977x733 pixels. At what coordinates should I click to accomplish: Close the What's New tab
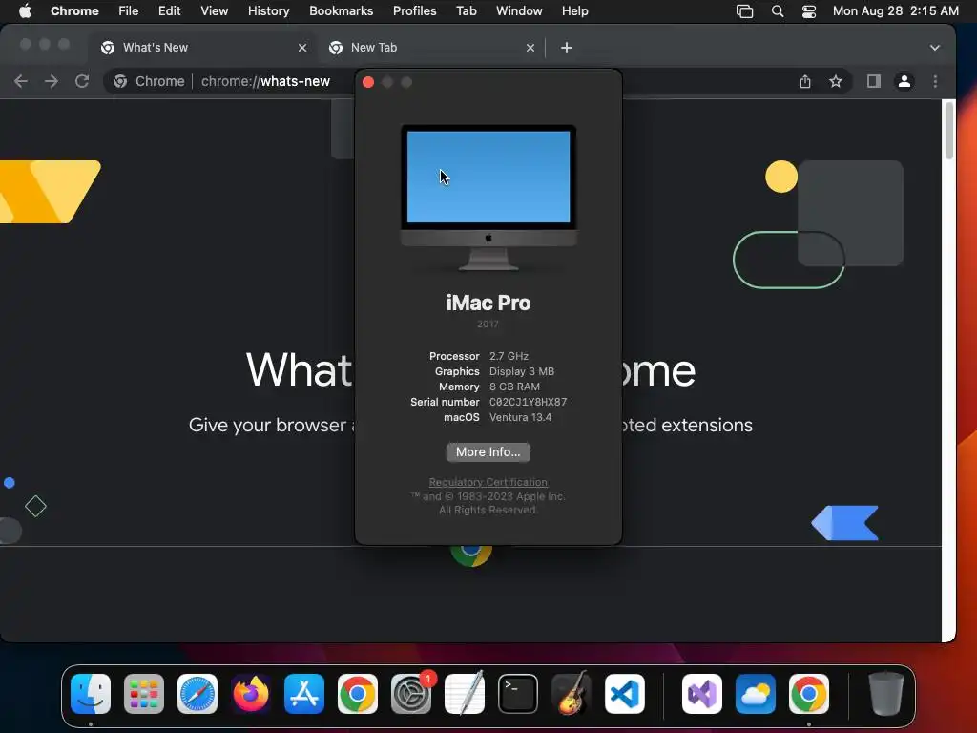pyautogui.click(x=302, y=48)
